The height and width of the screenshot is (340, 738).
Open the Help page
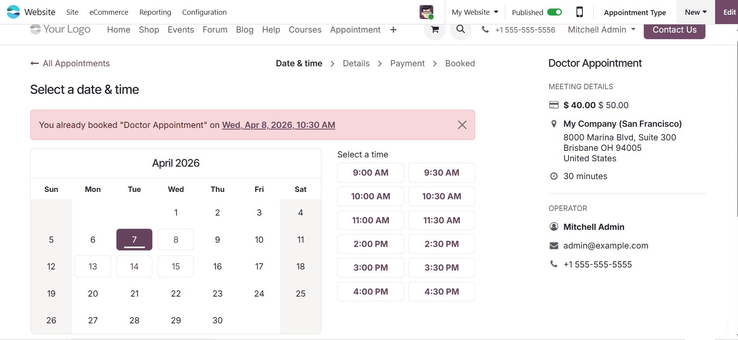tap(271, 30)
